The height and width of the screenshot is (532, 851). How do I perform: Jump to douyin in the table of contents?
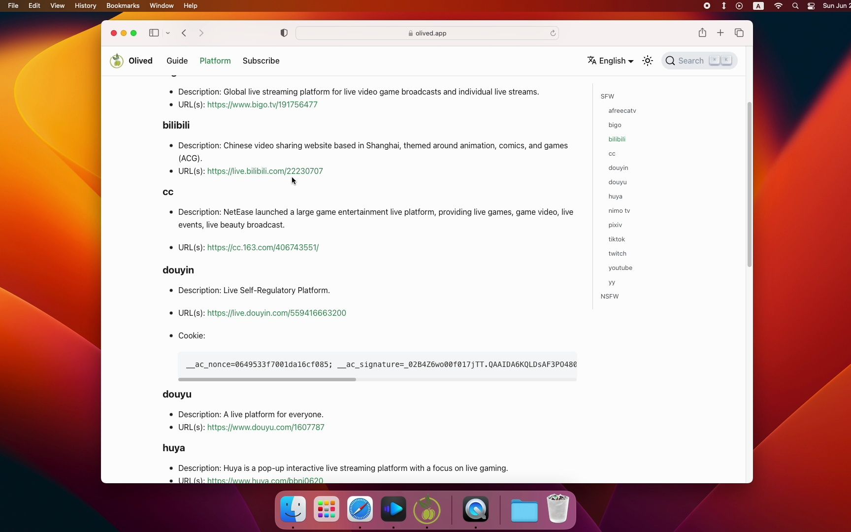coord(618,168)
